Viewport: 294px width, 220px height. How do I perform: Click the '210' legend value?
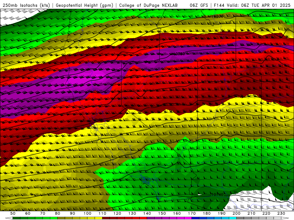coord(251,213)
